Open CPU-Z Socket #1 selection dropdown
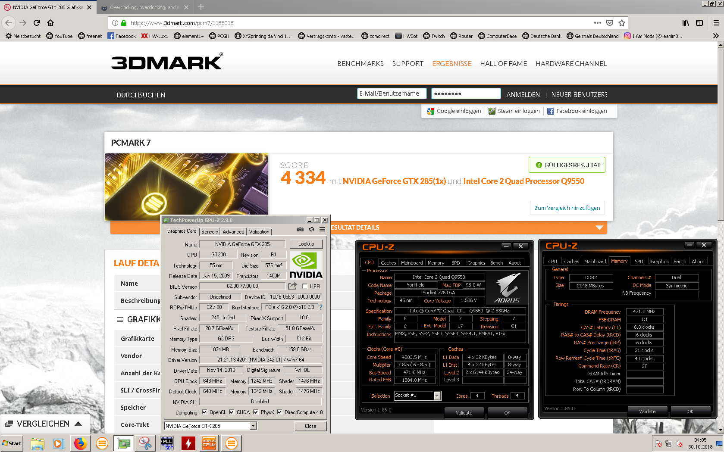Image resolution: width=724 pixels, height=452 pixels. pyautogui.click(x=437, y=396)
